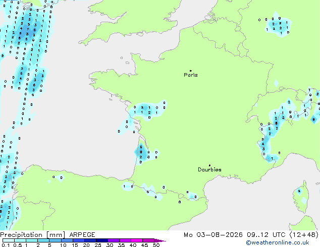This screenshot has width=320, height=247.
Task: Click the ARPEGE model name label
Action: (82, 235)
